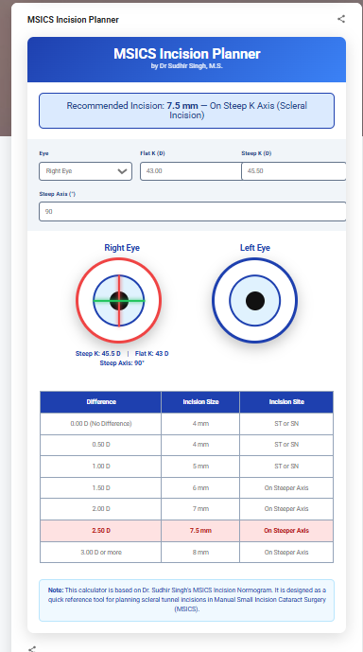The height and width of the screenshot is (652, 363).
Task: Click the '0.50 D' table cell
Action: coord(101,445)
